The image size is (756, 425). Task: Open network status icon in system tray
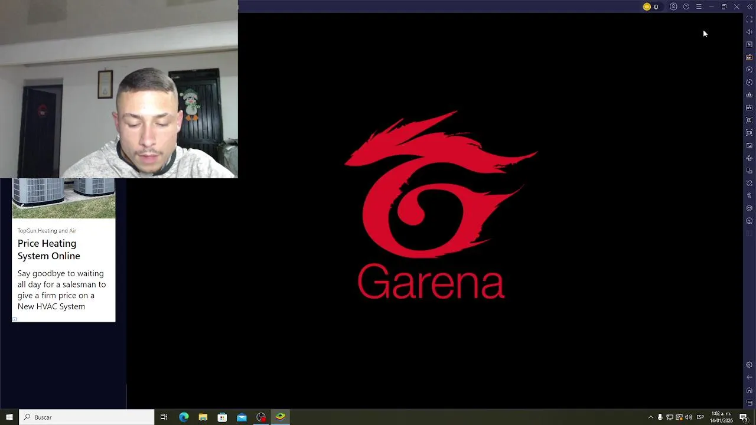point(670,417)
